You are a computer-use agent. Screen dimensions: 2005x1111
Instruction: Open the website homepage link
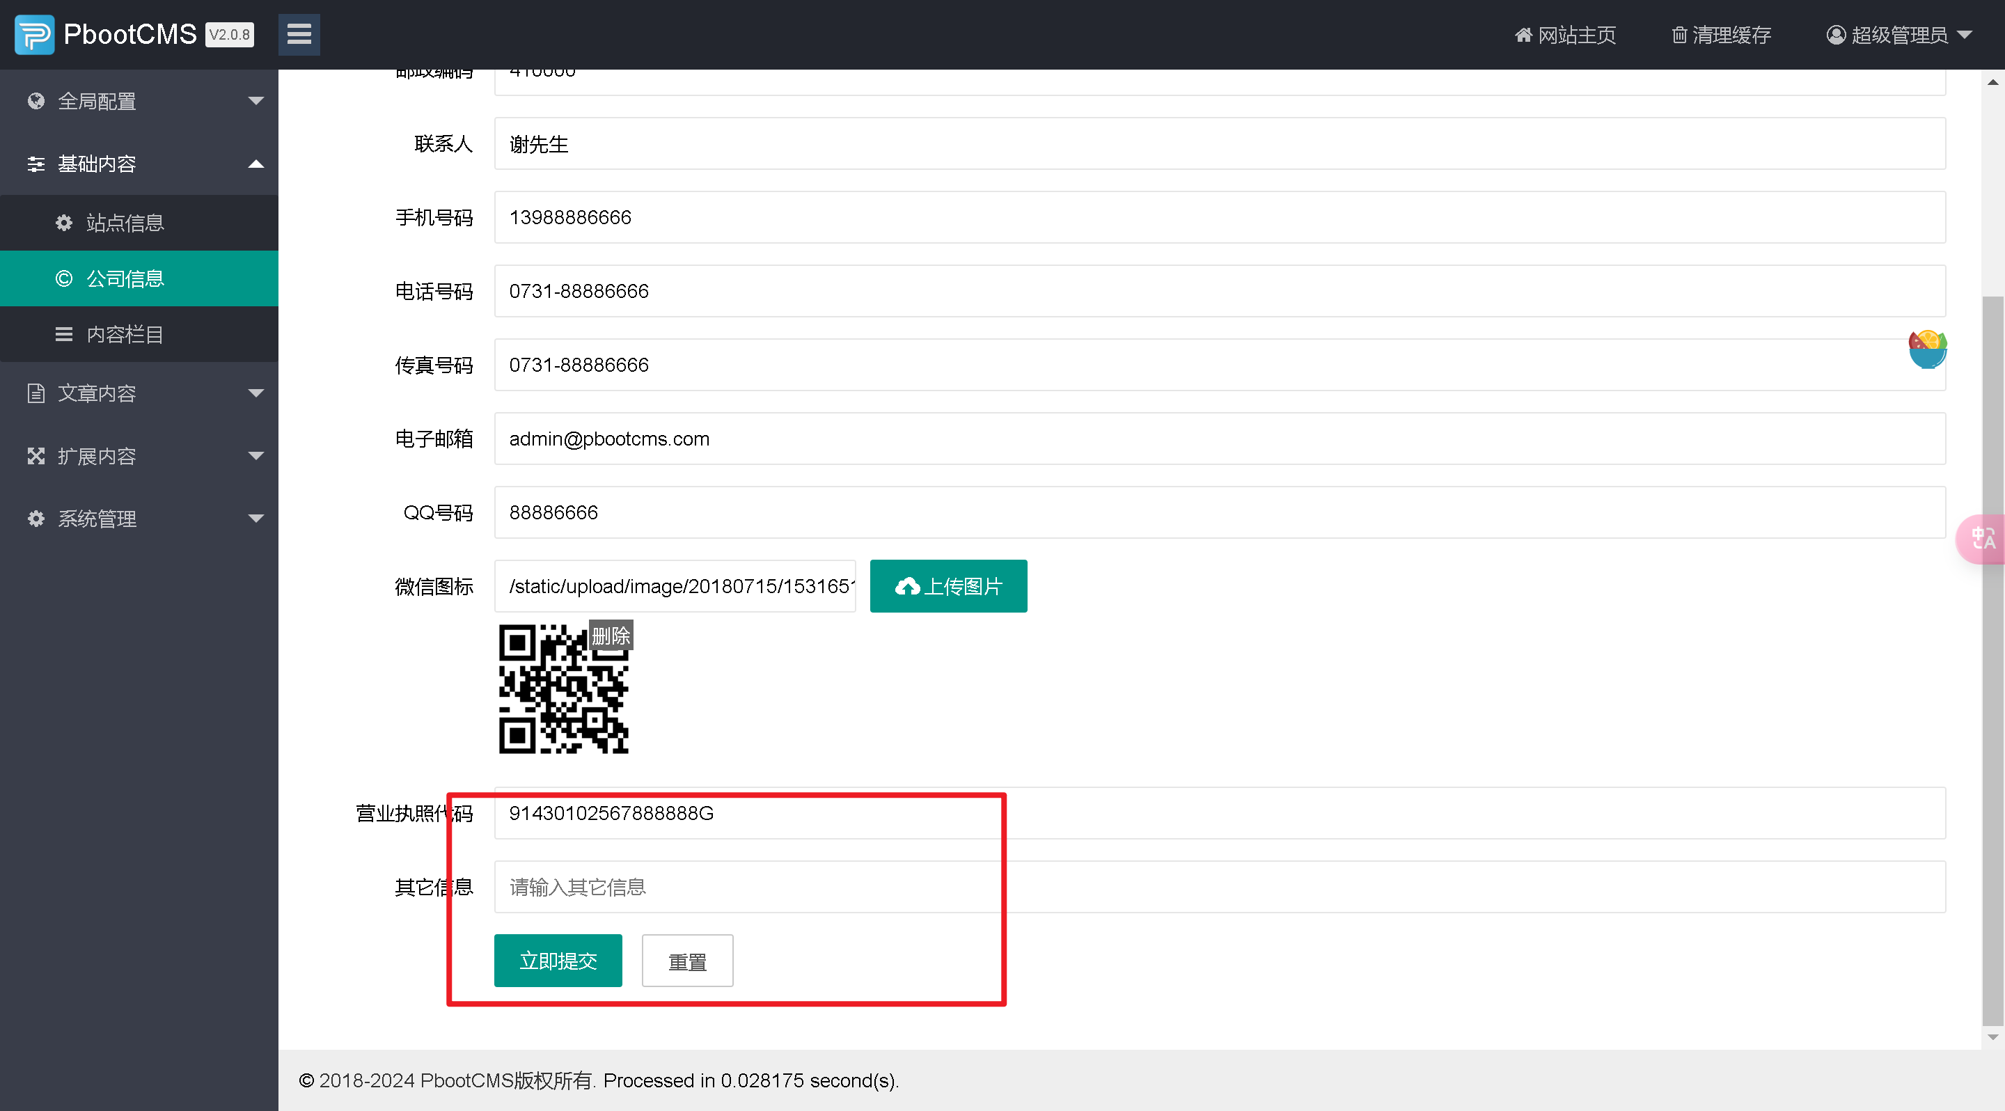point(1565,35)
